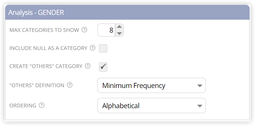Click the arrow on the "Others" Definition dropdown

point(200,86)
